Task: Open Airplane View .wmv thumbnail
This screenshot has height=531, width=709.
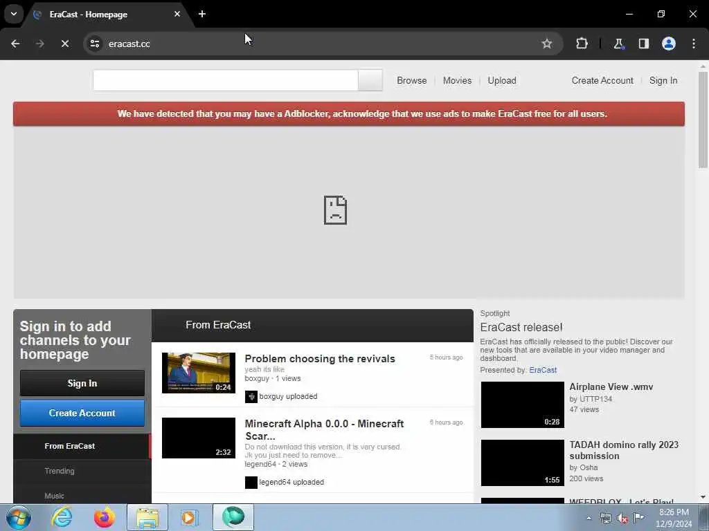Action: [522, 404]
